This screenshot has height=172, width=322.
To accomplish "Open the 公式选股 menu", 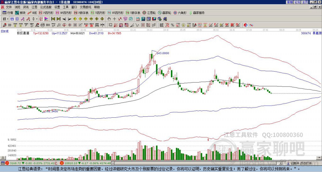I will click(46, 7).
